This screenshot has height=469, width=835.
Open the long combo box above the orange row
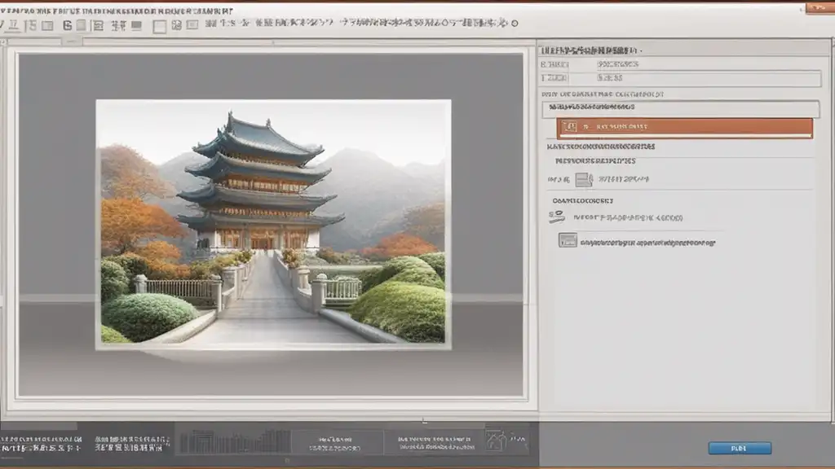[x=680, y=107]
